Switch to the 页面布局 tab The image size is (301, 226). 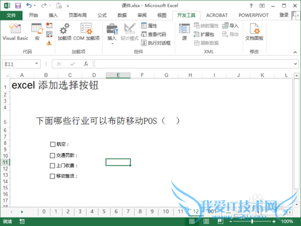pos(78,15)
